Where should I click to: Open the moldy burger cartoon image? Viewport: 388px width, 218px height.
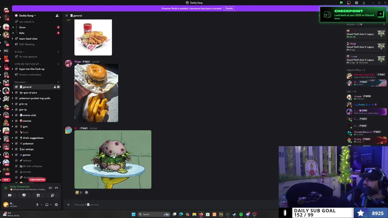(x=113, y=160)
